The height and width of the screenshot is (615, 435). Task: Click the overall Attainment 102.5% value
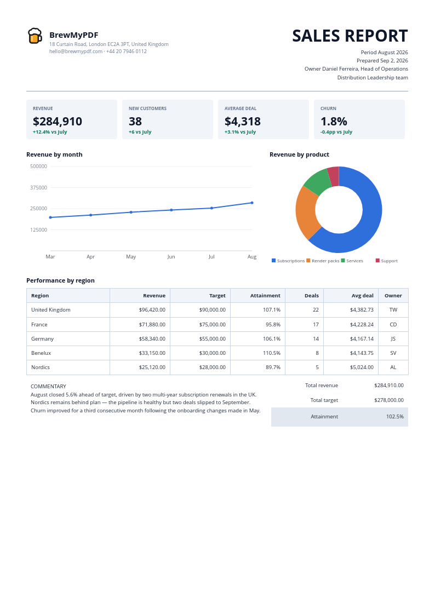click(x=395, y=417)
